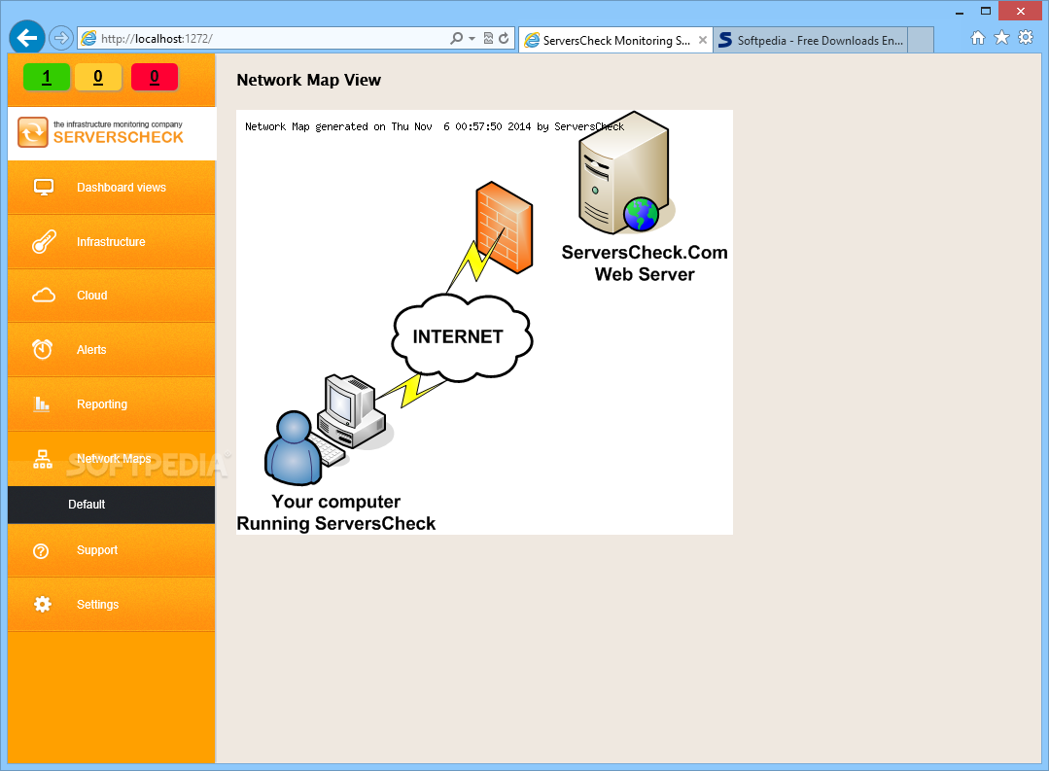Viewport: 1049px width, 771px height.
Task: Open Settings section
Action: pos(112,605)
